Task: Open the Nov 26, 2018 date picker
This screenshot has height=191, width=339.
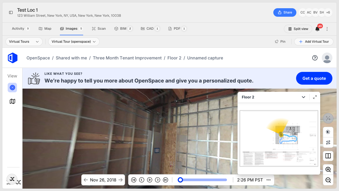Action: pos(103,180)
